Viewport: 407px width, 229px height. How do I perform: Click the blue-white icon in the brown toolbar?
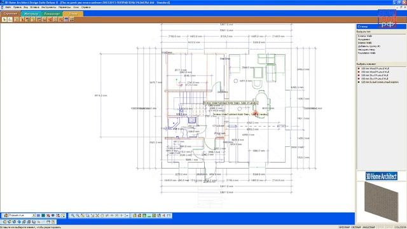tap(66, 20)
